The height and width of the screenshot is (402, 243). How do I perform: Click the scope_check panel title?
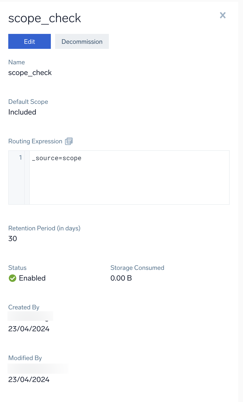point(44,18)
